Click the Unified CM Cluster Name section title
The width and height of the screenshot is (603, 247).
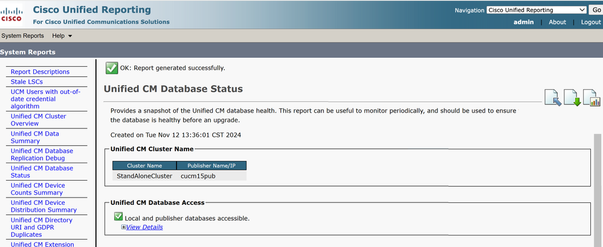(152, 149)
